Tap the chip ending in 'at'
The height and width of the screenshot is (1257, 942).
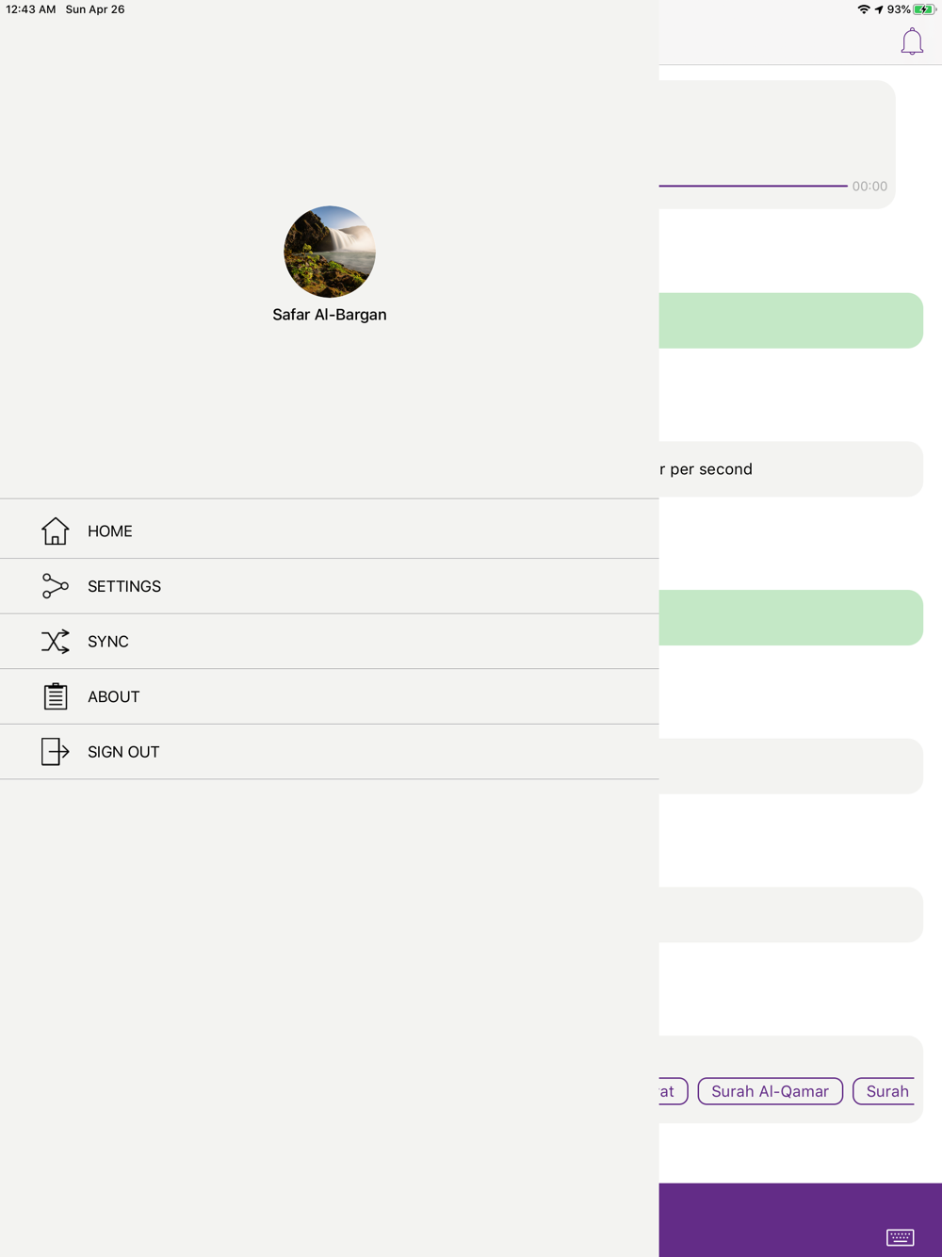[x=673, y=1091]
